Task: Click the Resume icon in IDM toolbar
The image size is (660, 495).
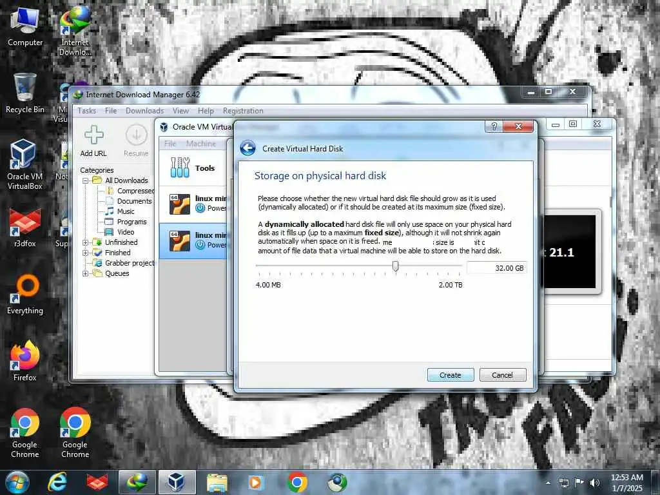Action: (137, 135)
